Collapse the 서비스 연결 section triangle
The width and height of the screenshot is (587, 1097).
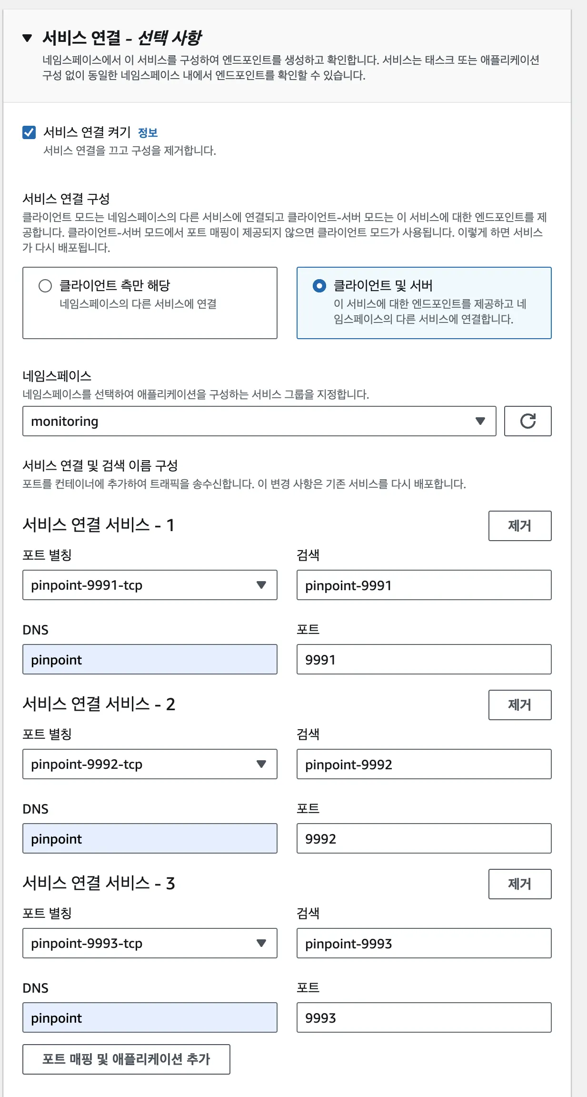pos(28,38)
